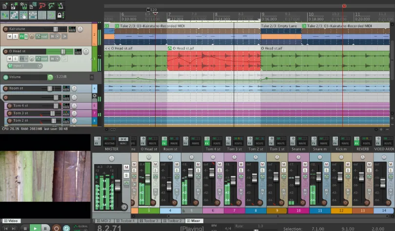Click the pan knob on Room st track
395x231 pixels.
click(74, 88)
